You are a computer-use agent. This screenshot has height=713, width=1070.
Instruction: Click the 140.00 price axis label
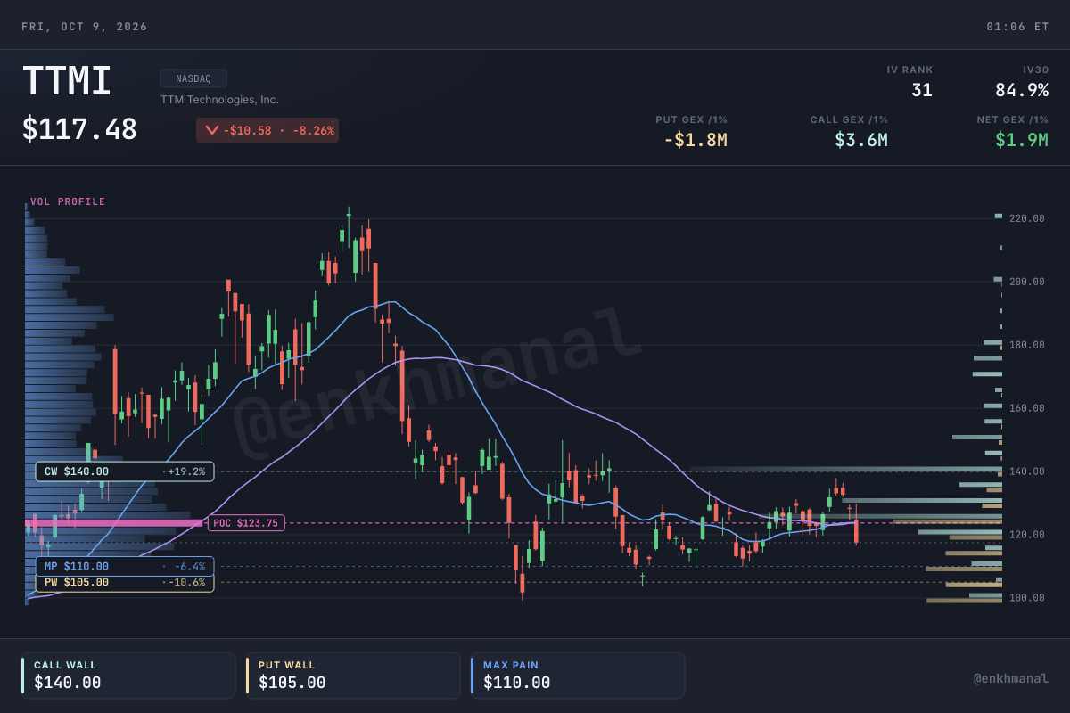[x=1027, y=471]
